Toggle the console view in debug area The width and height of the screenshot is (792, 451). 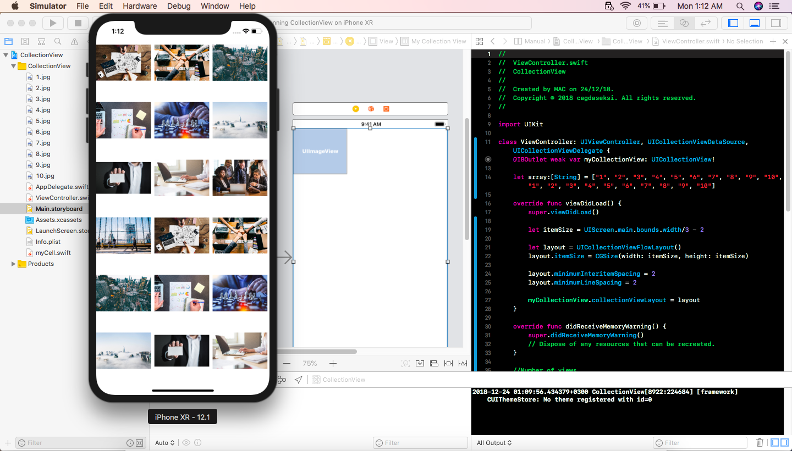pos(784,442)
